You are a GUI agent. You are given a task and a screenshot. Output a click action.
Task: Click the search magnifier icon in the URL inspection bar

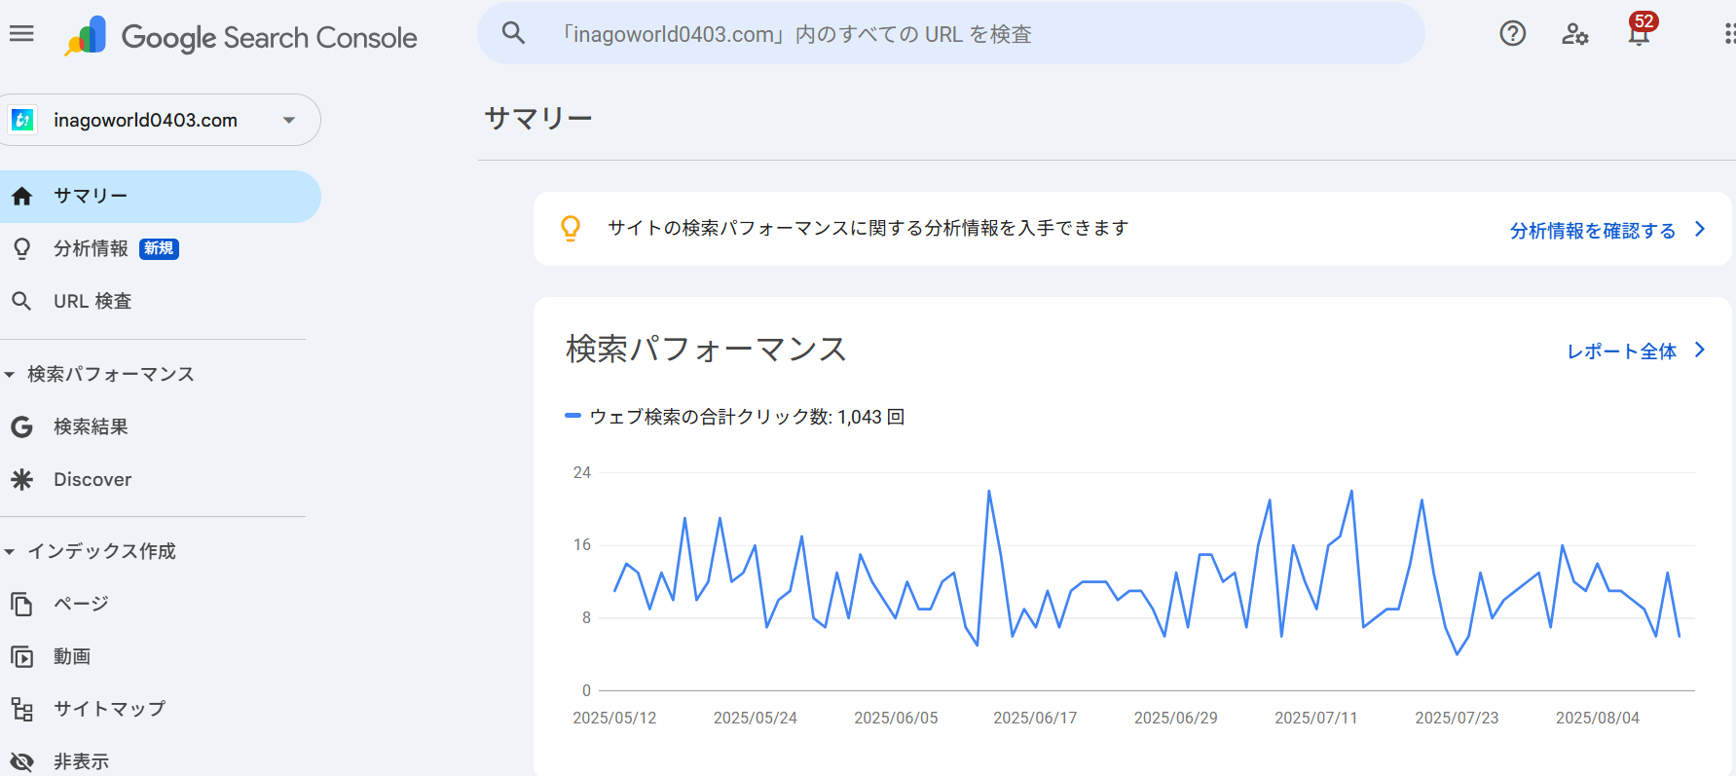(x=513, y=33)
